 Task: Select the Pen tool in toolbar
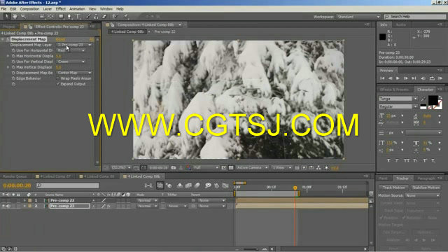point(69,17)
